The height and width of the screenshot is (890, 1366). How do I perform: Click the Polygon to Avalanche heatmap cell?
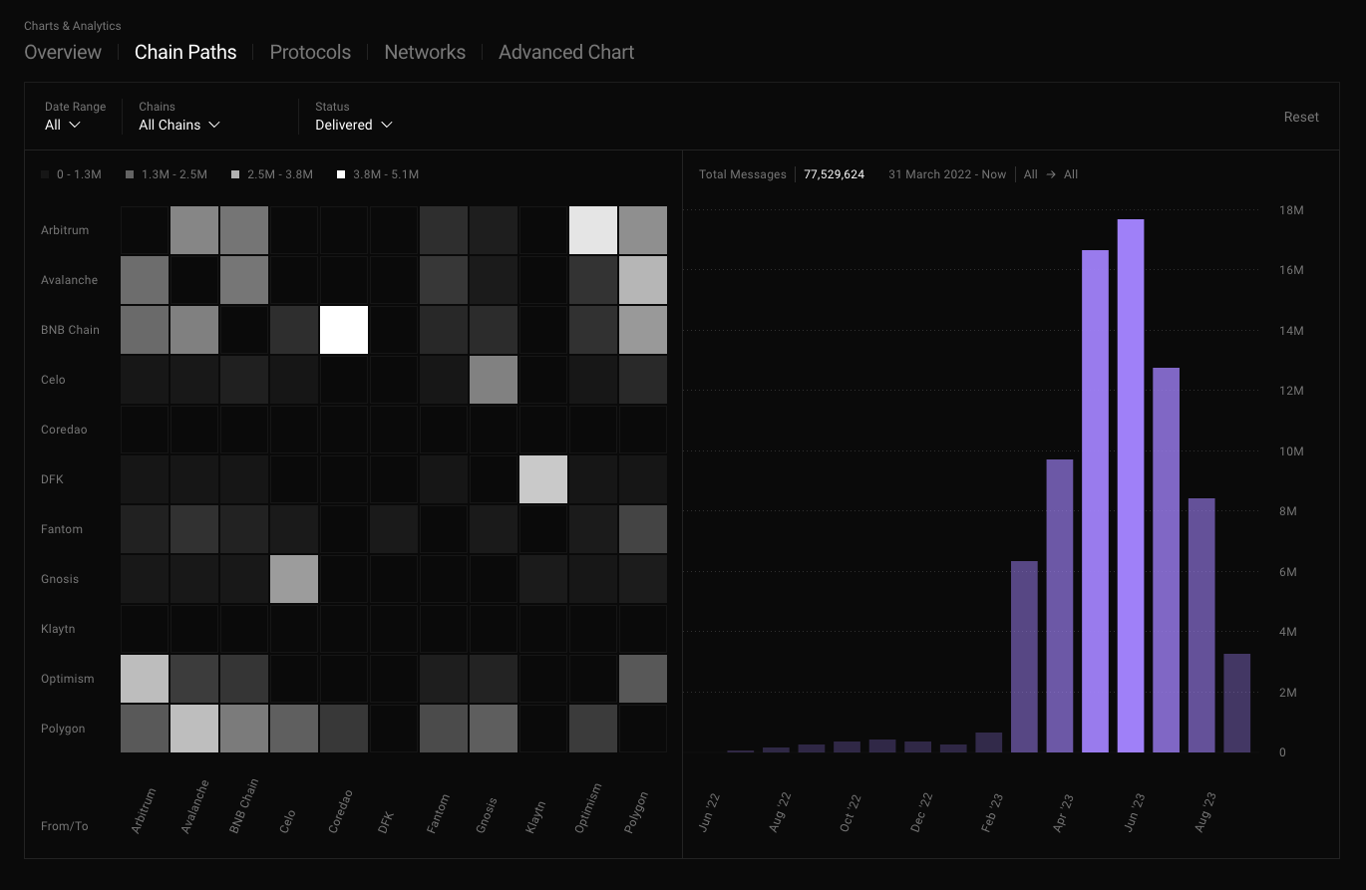click(x=193, y=728)
